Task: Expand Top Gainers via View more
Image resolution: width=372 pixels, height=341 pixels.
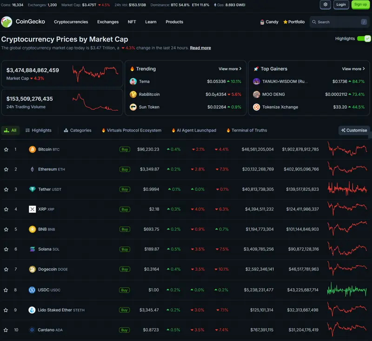Action: pos(353,69)
